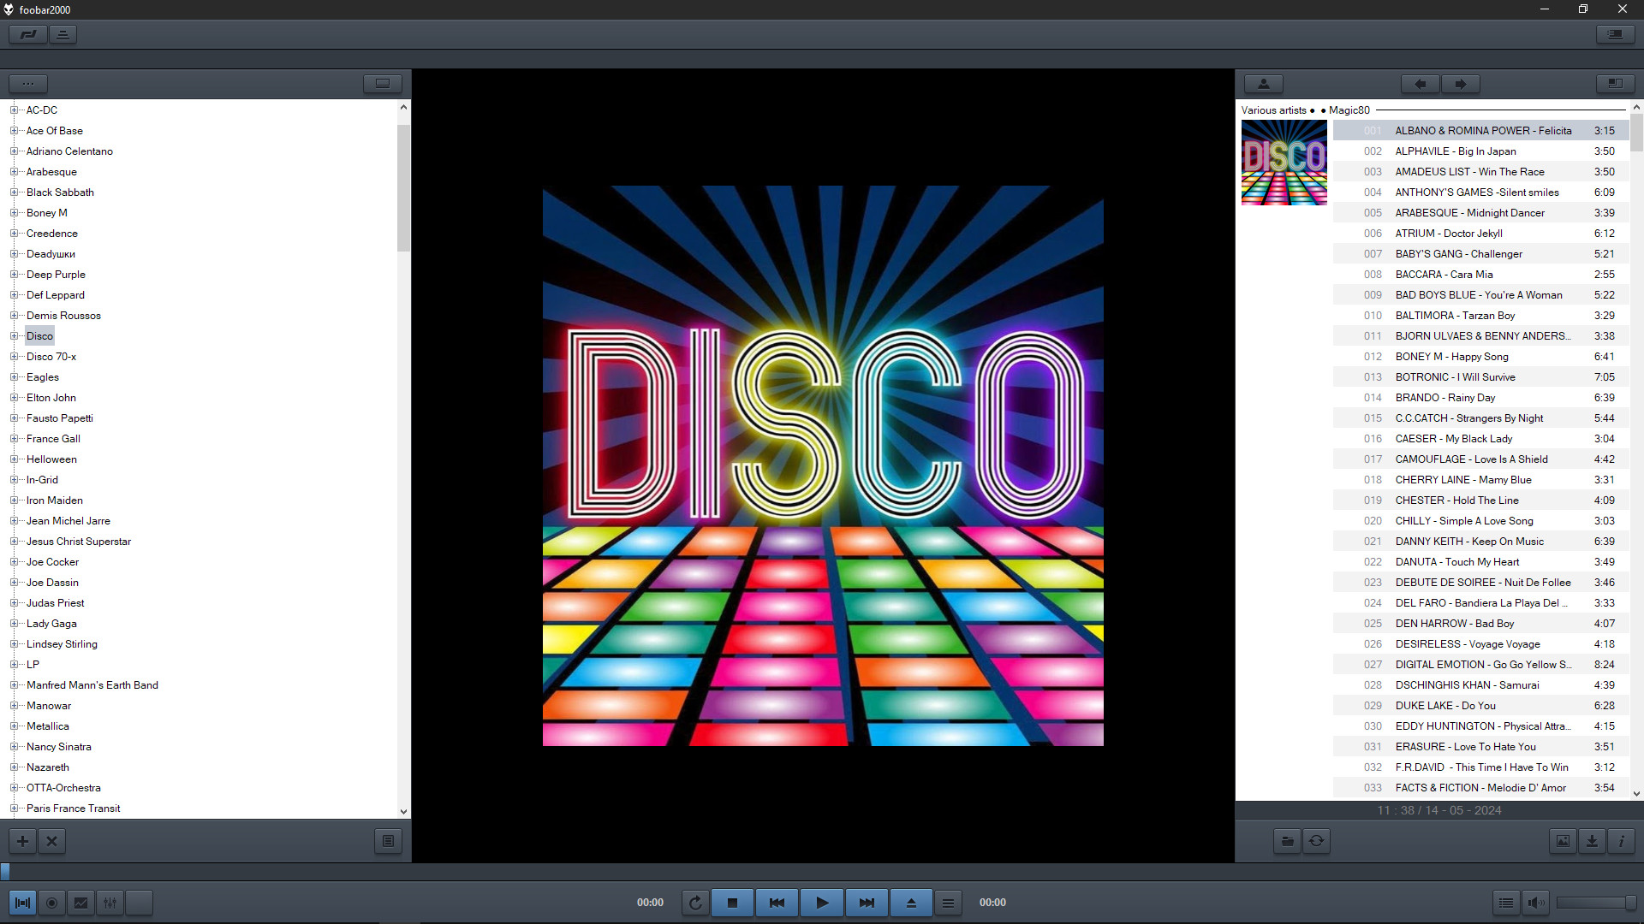
Task: Expand the AC-DC tree node
Action: tap(14, 110)
